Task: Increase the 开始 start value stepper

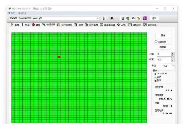Action: pyautogui.click(x=173, y=53)
